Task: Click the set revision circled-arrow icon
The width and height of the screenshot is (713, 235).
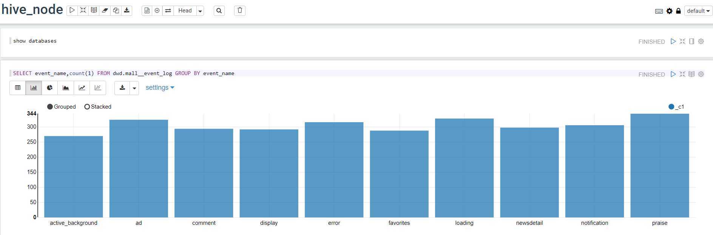Action: click(x=157, y=11)
